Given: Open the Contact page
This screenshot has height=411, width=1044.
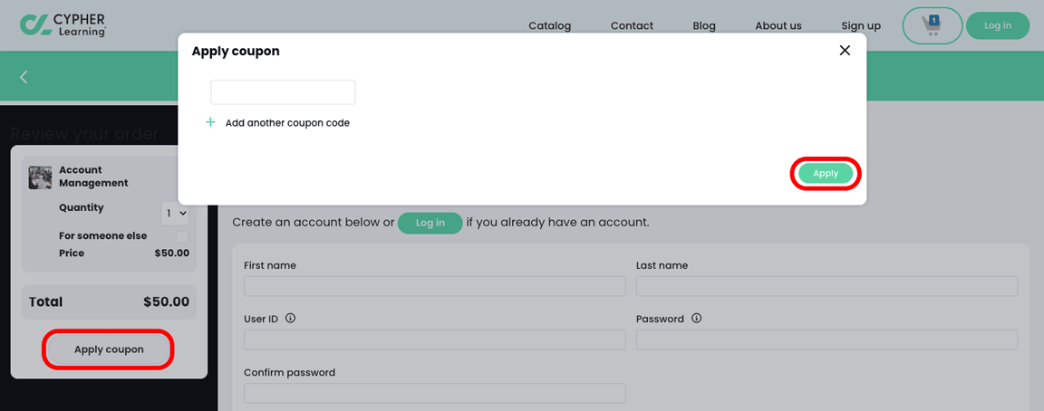Looking at the screenshot, I should click(632, 26).
